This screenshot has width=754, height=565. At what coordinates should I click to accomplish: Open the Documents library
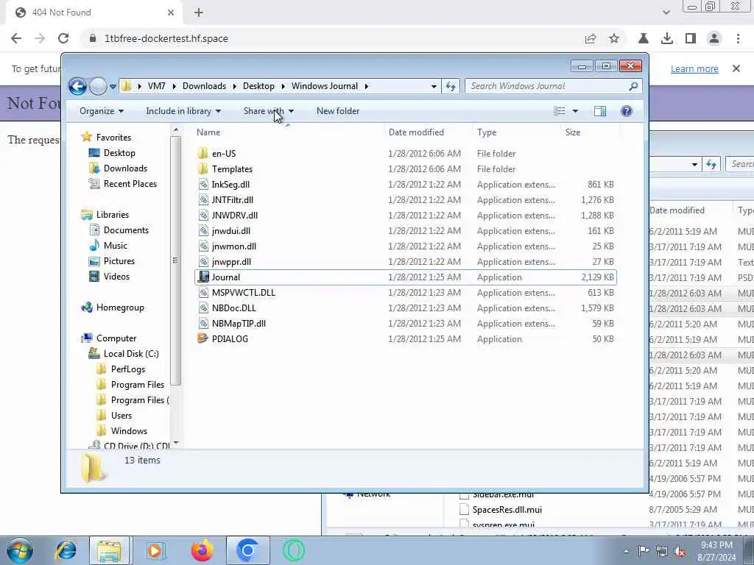click(x=126, y=230)
